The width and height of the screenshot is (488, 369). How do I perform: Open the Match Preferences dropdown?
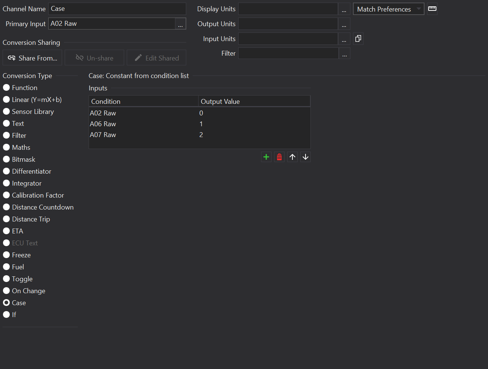388,9
